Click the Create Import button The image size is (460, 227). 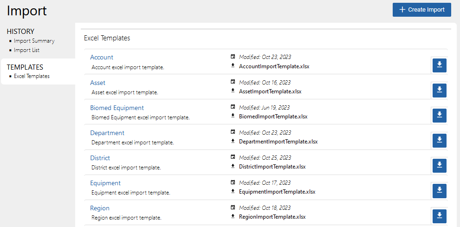[x=421, y=10]
